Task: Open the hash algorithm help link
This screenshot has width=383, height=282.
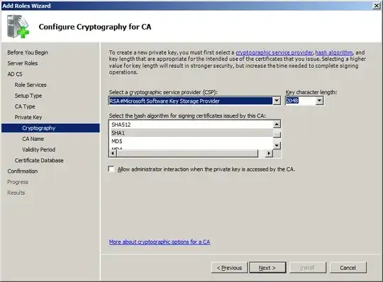Action: click(x=334, y=52)
